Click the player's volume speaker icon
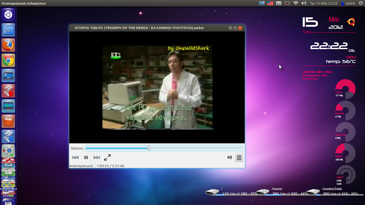 [229, 157]
